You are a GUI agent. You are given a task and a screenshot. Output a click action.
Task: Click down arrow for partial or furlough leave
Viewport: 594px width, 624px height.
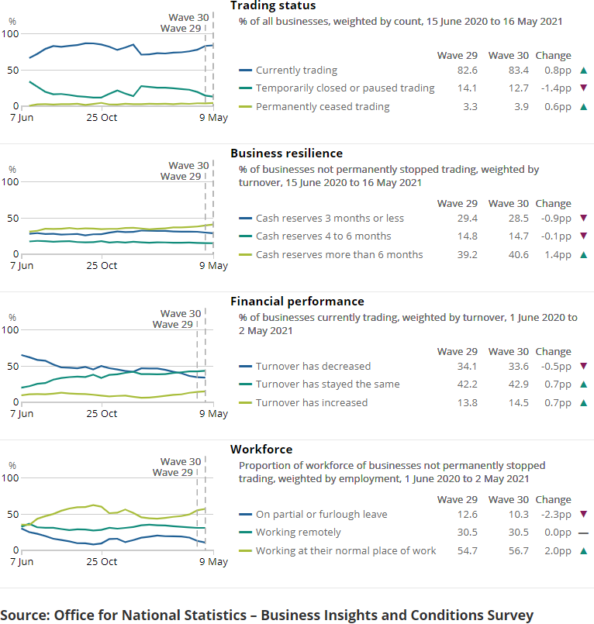click(583, 514)
